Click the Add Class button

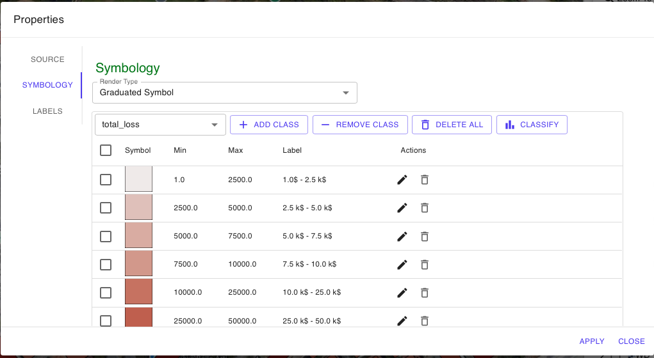tap(269, 125)
